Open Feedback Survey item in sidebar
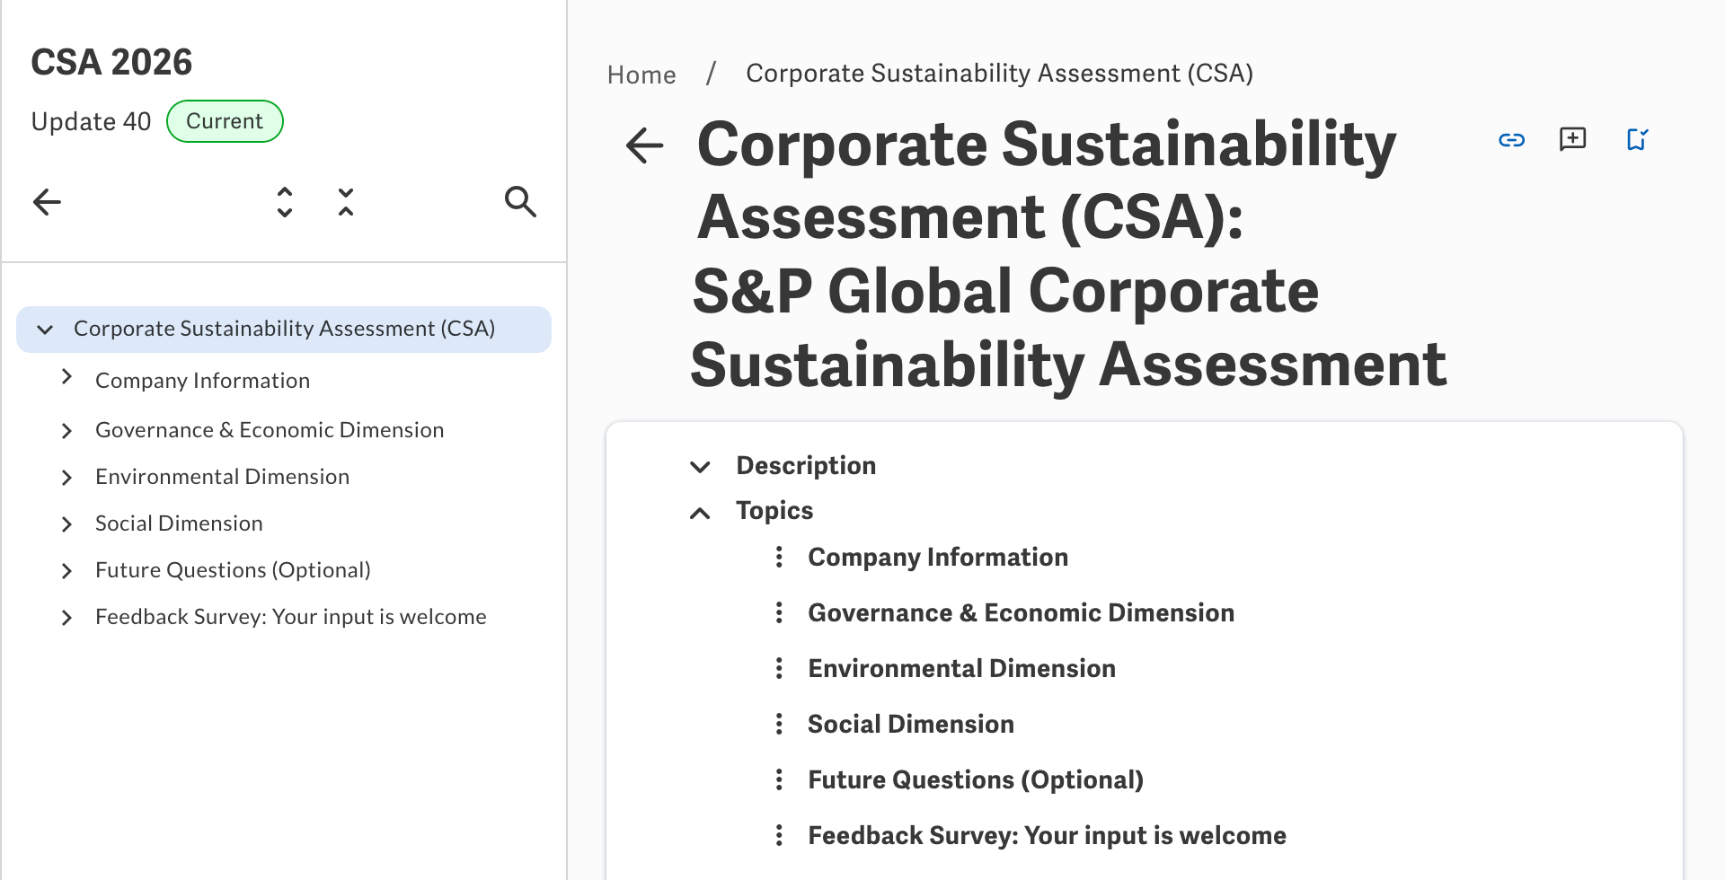The height and width of the screenshot is (880, 1725). coord(290,617)
